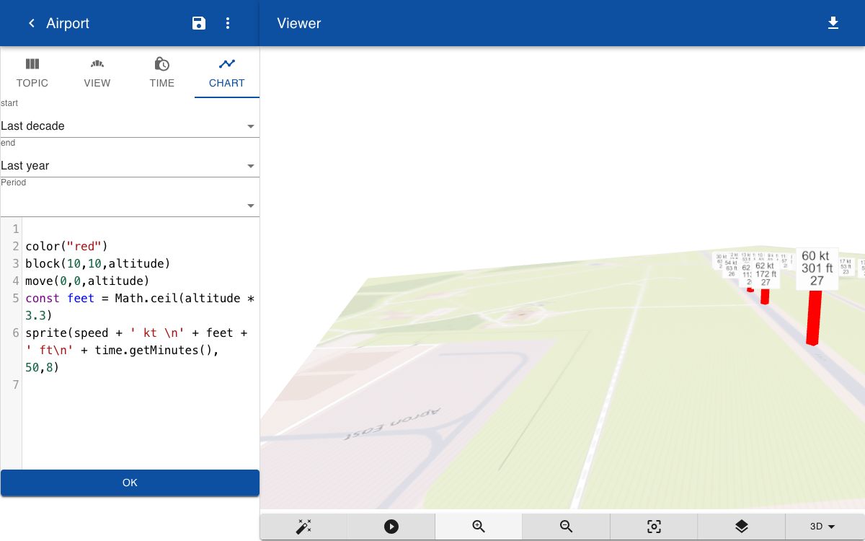The height and width of the screenshot is (541, 865).
Task: Open the 3D view mode dropdown
Action: click(x=822, y=527)
